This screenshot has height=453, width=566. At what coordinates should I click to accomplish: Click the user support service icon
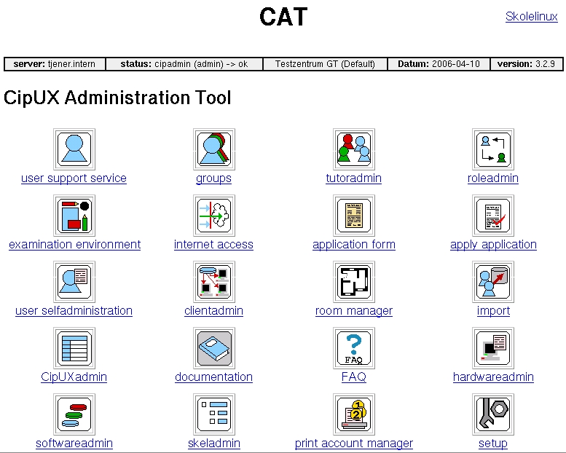point(74,149)
